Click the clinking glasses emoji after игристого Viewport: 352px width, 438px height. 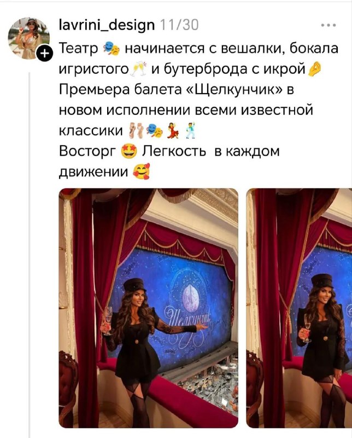[x=139, y=69]
